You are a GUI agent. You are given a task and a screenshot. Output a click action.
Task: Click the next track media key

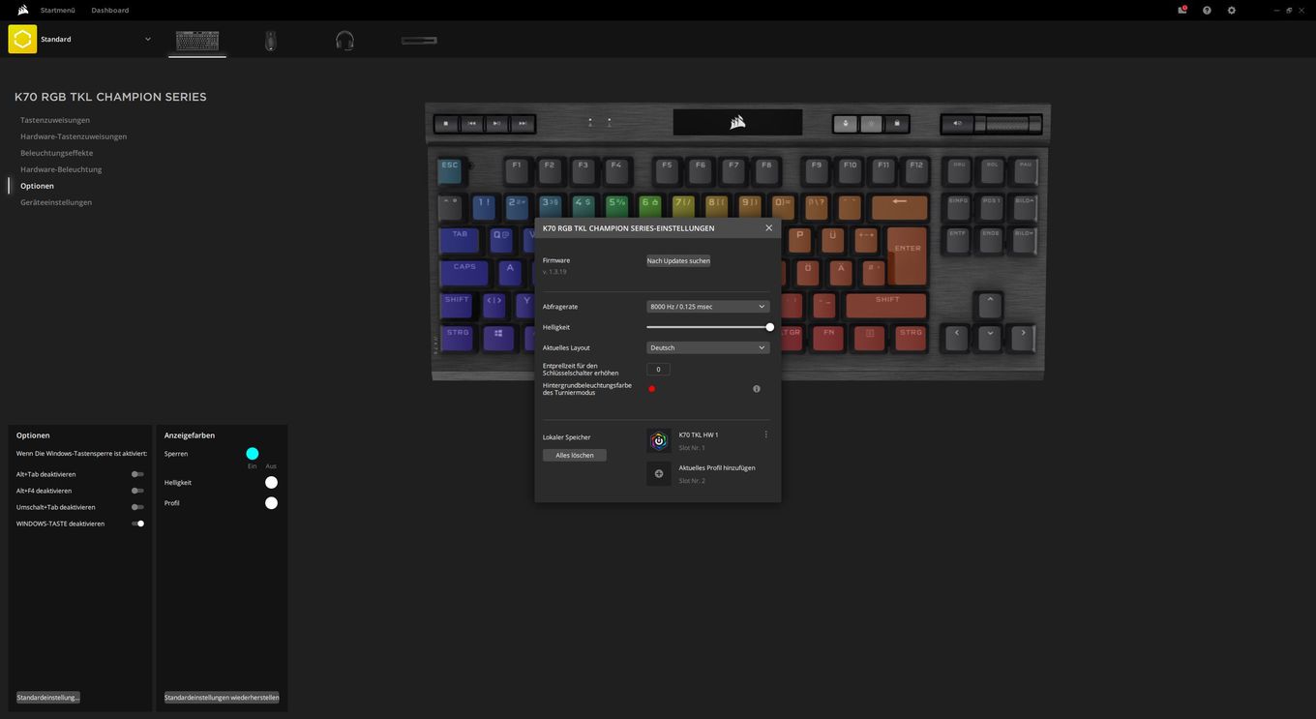click(522, 124)
